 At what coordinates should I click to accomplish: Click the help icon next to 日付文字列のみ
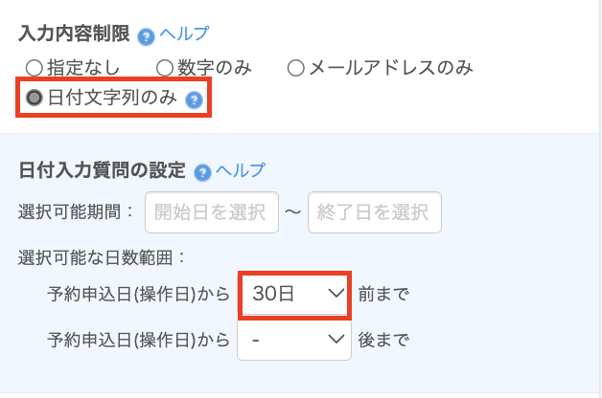click(x=194, y=99)
